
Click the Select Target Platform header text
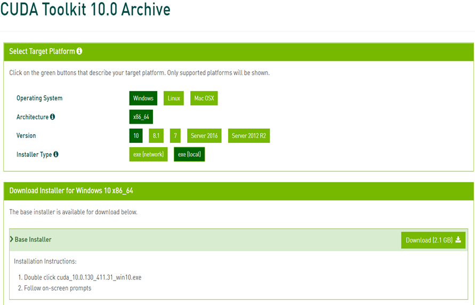tap(42, 51)
